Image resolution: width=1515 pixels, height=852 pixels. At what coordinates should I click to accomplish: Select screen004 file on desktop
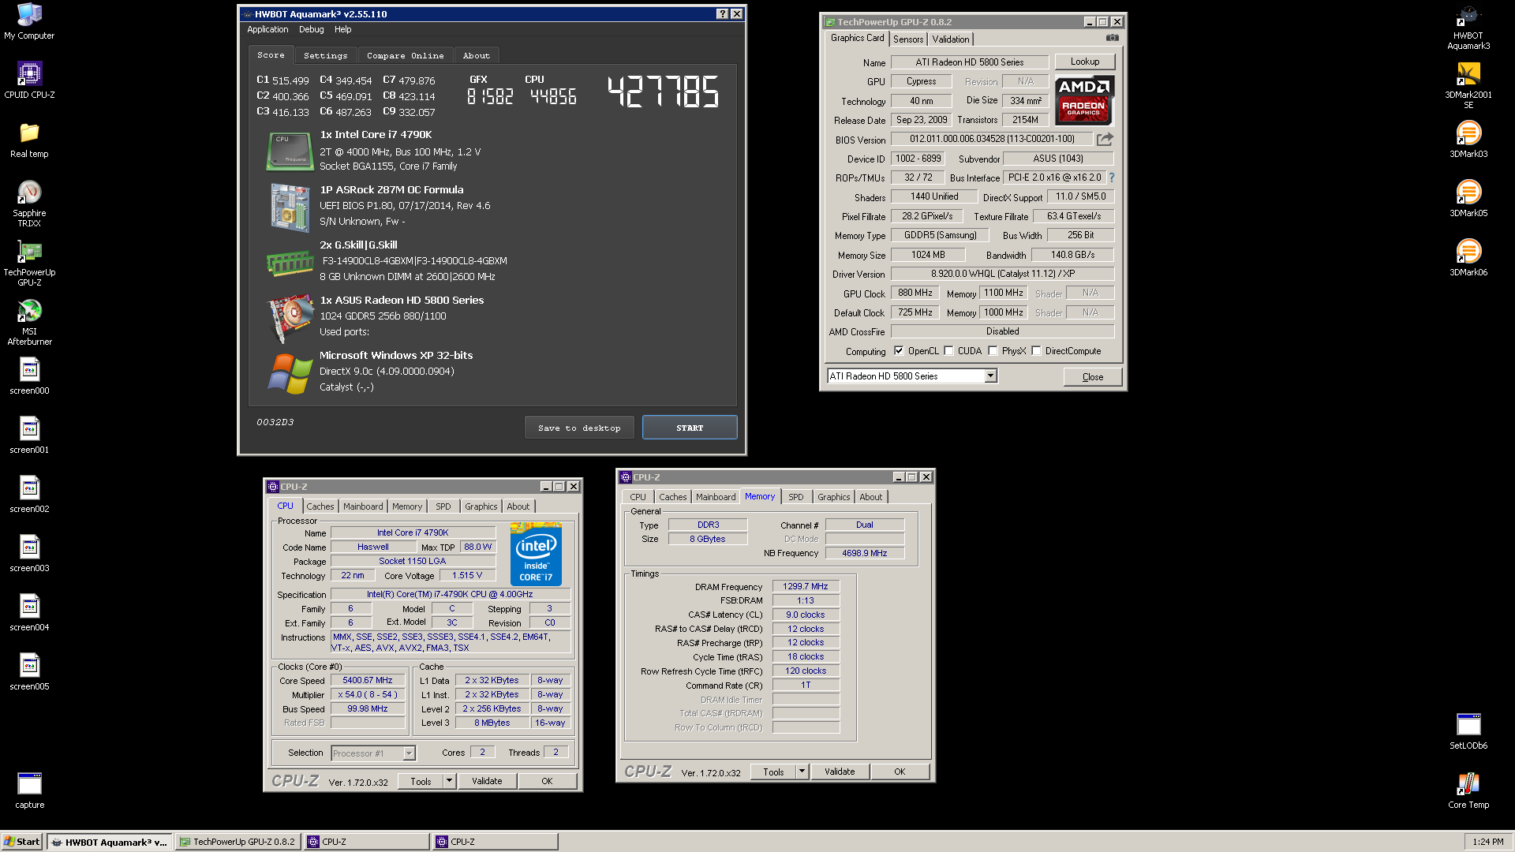[29, 613]
